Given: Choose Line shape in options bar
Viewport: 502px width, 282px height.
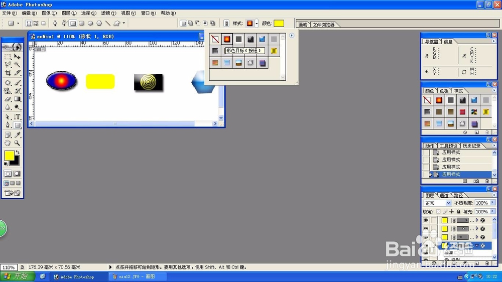Looking at the screenshot, I should coord(108,23).
